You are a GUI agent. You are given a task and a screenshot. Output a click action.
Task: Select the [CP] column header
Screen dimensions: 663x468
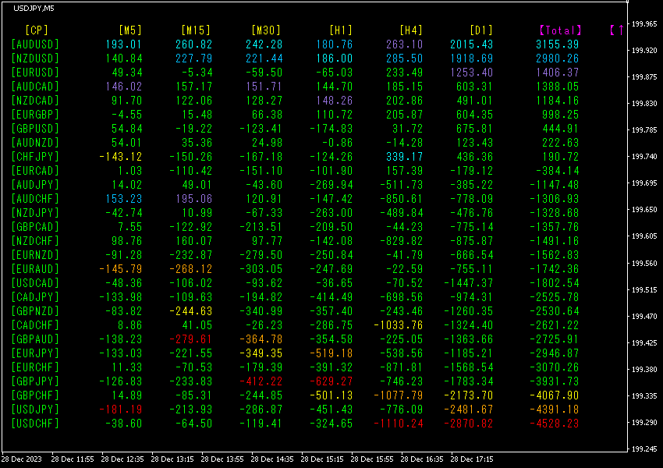click(37, 30)
